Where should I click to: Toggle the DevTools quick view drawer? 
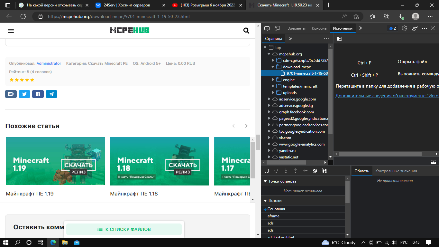tap(434, 162)
